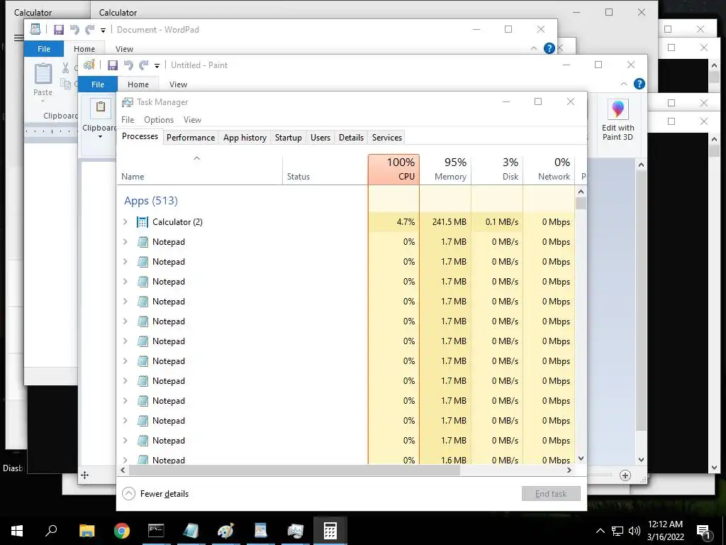
Task: Open the Calculator hamburger menu
Action: [18, 38]
